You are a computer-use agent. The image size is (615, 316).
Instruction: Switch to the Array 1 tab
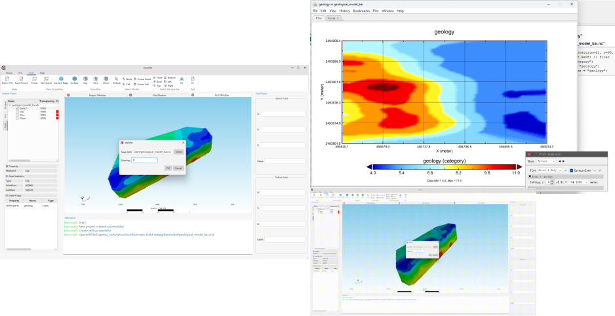tap(334, 18)
